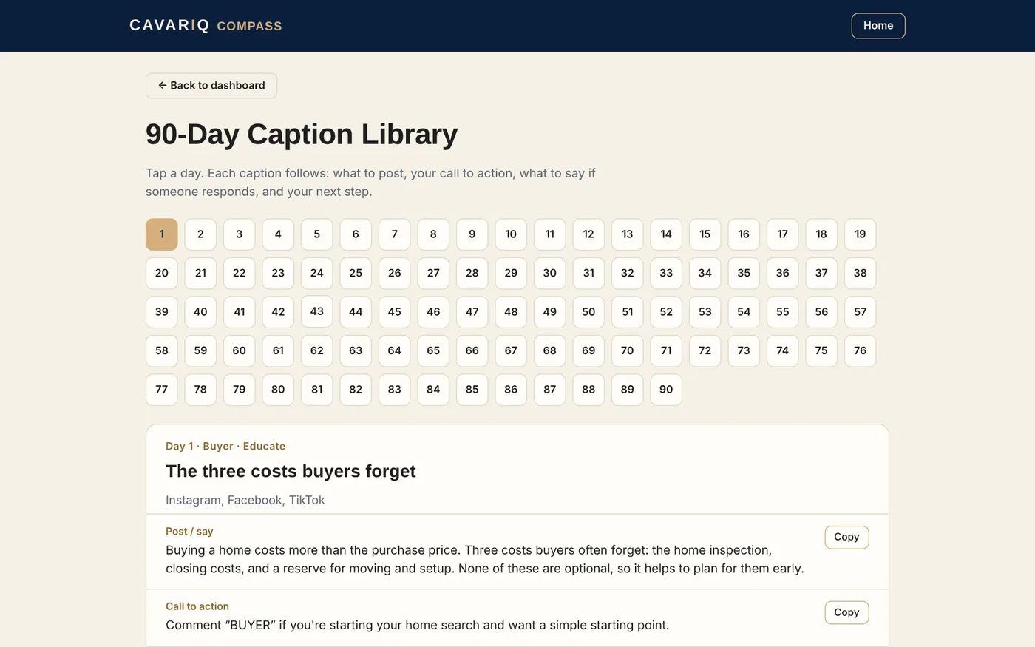
Task: Tap day 70 caption
Action: pos(628,351)
